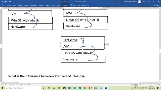Open the View ribbon tab
This screenshot has height=90, width=161.
click(53, 5)
